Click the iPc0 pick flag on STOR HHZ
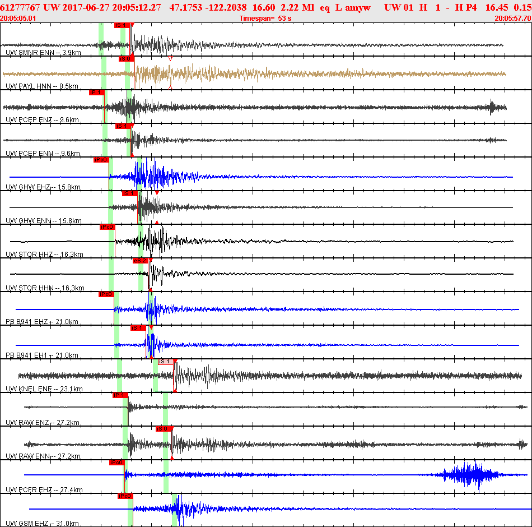Viewport: 532px width, 527px height. tap(107, 227)
